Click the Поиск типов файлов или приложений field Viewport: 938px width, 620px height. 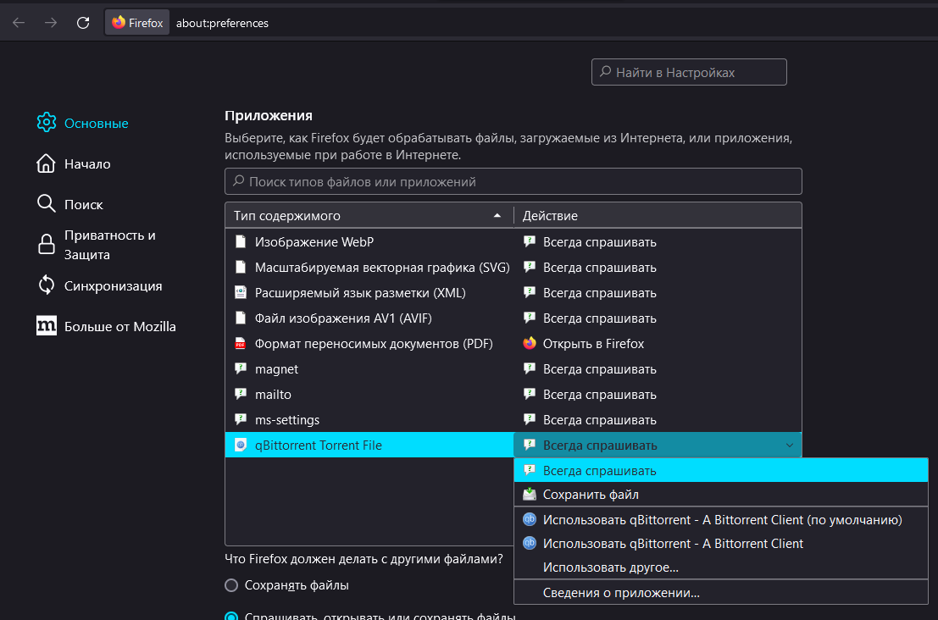[513, 181]
